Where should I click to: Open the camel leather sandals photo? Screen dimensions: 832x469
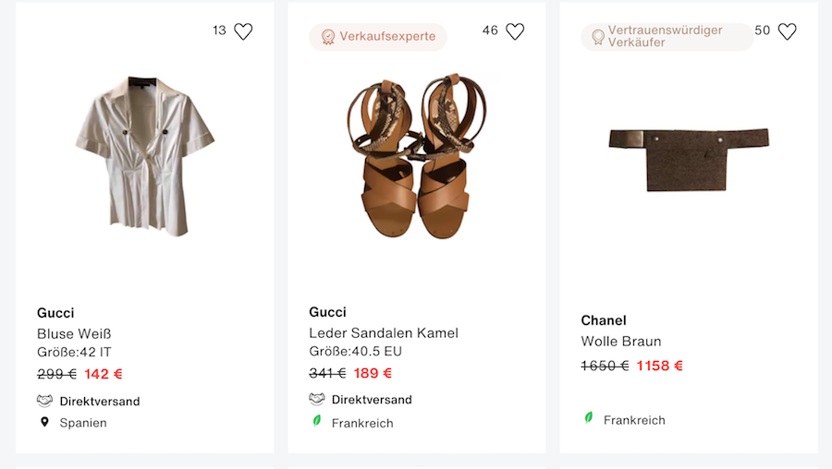pos(416,155)
